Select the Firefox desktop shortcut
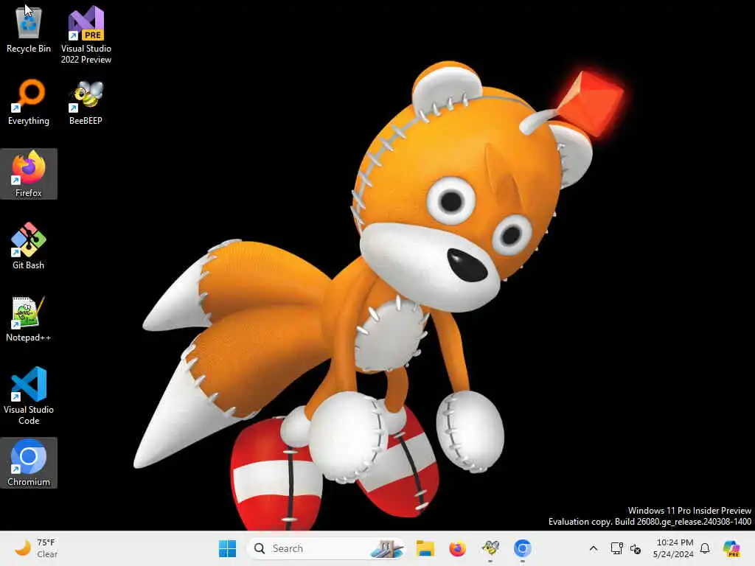Screen dimensions: 755x566 29,174
